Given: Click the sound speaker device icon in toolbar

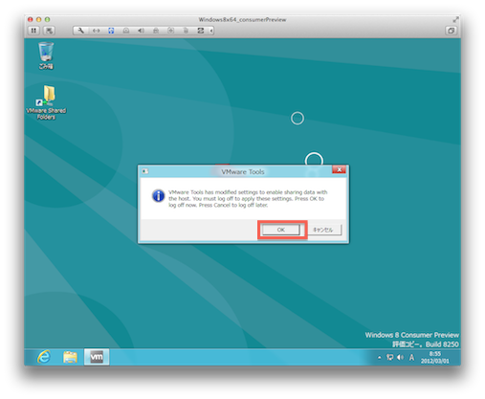Looking at the screenshot, I should pos(141,31).
